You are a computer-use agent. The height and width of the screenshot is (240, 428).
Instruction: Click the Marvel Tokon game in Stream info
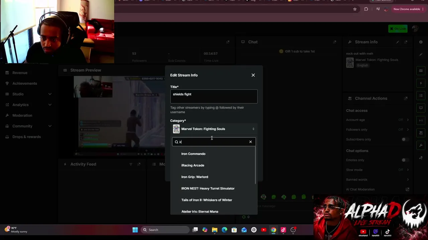(x=377, y=60)
